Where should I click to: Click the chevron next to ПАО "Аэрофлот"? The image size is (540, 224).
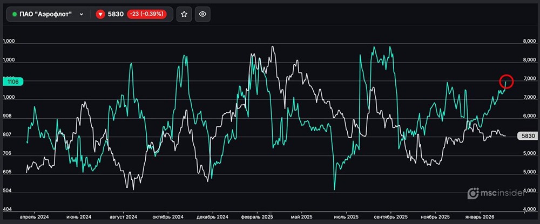tap(82, 15)
